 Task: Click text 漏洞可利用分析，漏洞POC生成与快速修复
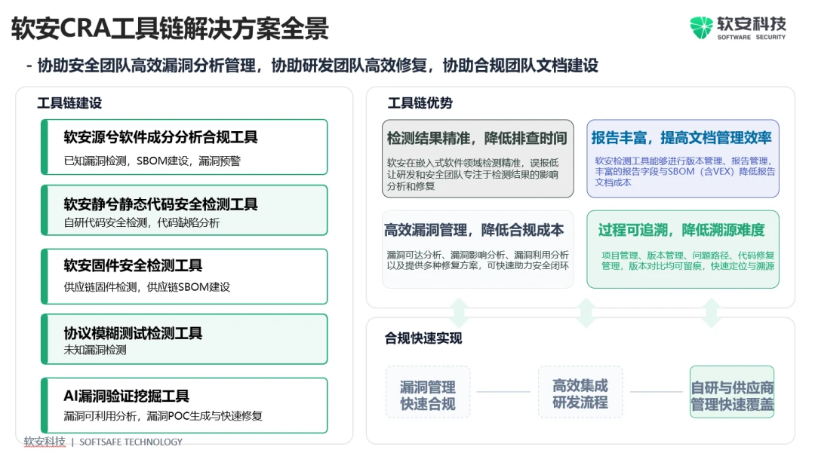(163, 415)
